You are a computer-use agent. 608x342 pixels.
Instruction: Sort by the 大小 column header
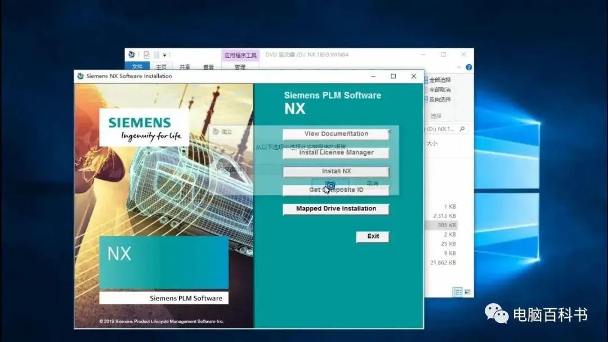[x=432, y=143]
